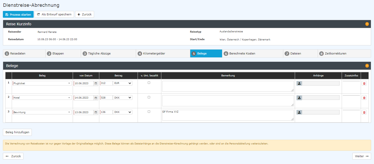374x164 pixels.
Task: Check 'v. Unt. bezahlt' for Bewirtung
Action: [x=149, y=112]
